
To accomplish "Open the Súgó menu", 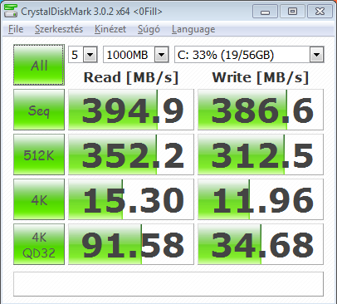I will 149,29.
